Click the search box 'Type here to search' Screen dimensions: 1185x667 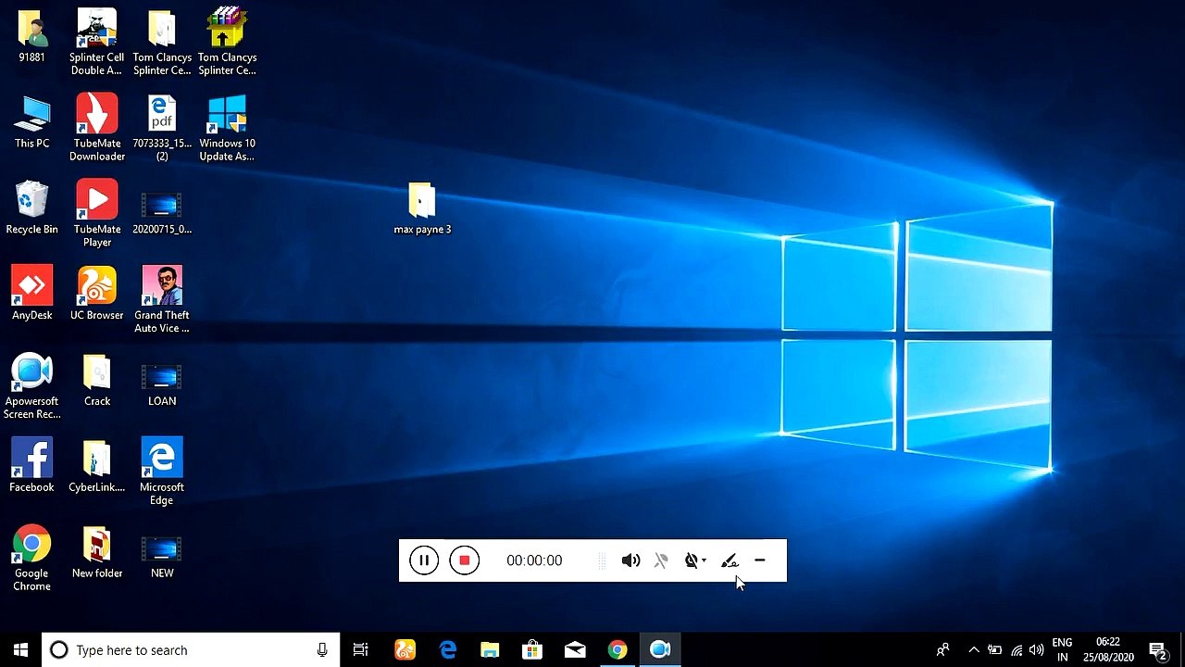click(x=191, y=650)
